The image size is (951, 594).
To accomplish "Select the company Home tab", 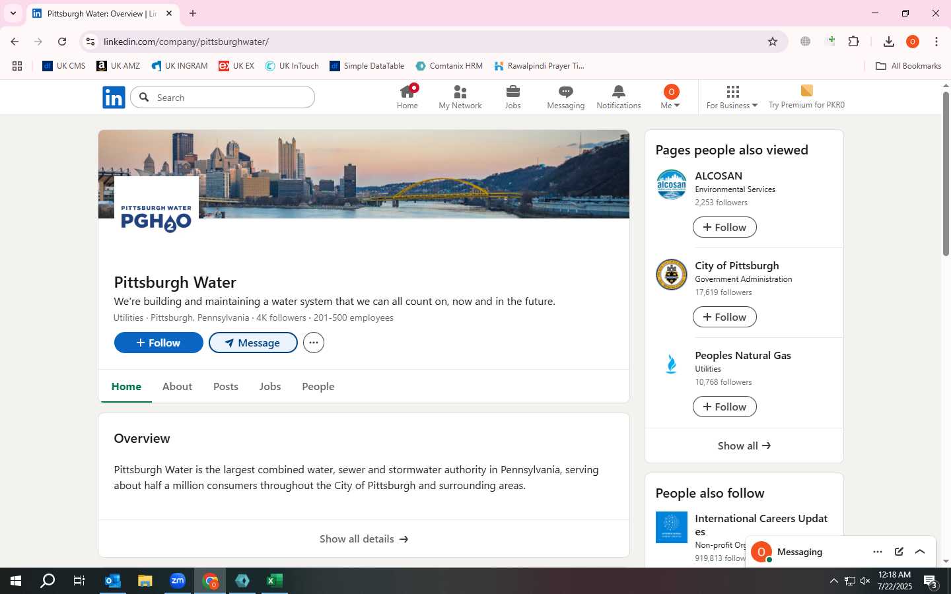I will (x=126, y=386).
